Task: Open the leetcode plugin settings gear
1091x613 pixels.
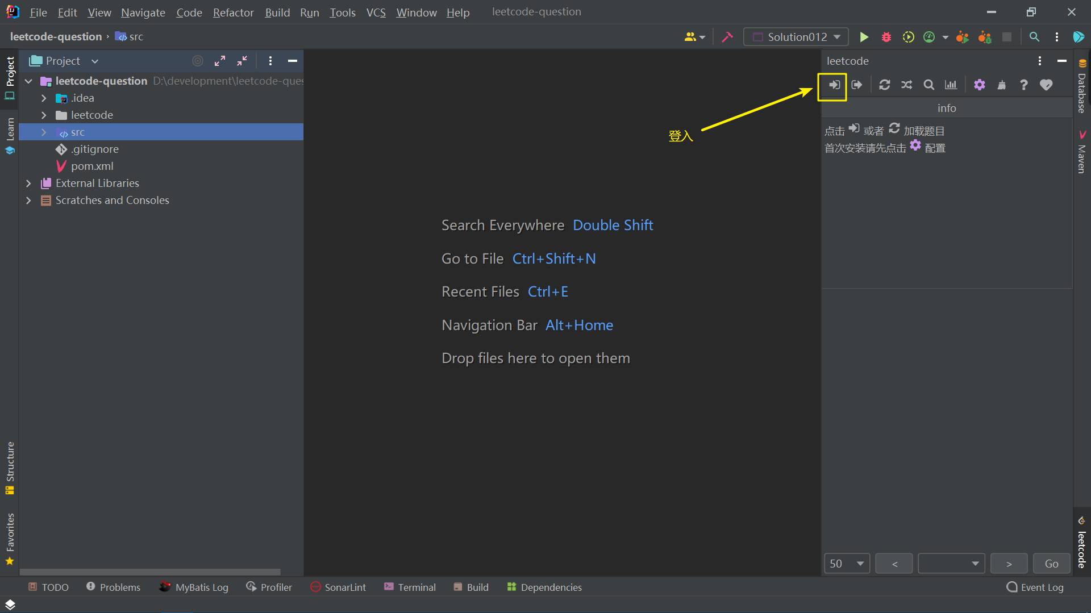Action: tap(980, 85)
